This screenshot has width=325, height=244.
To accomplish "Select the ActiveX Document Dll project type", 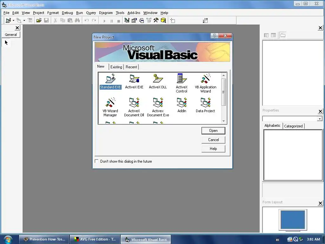I will 134,107.
